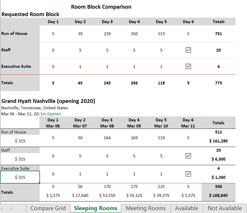This screenshot has width=247, height=213.
Task: Open the Meeting Rooms sheet tab
Action: (x=145, y=208)
